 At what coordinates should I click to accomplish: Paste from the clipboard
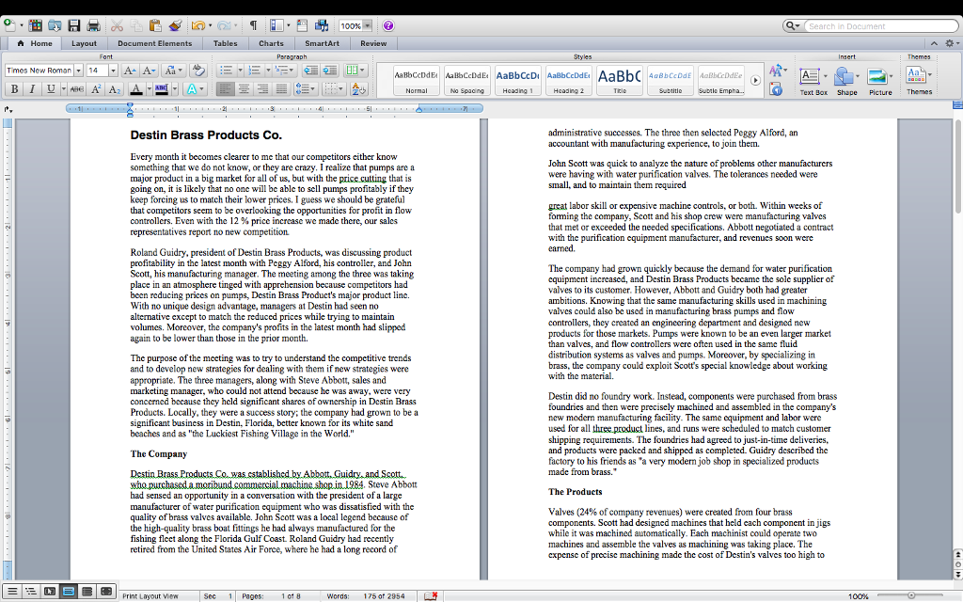click(155, 25)
